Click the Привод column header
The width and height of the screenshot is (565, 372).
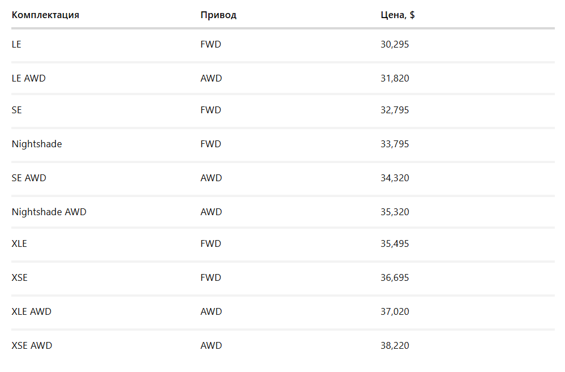(218, 15)
